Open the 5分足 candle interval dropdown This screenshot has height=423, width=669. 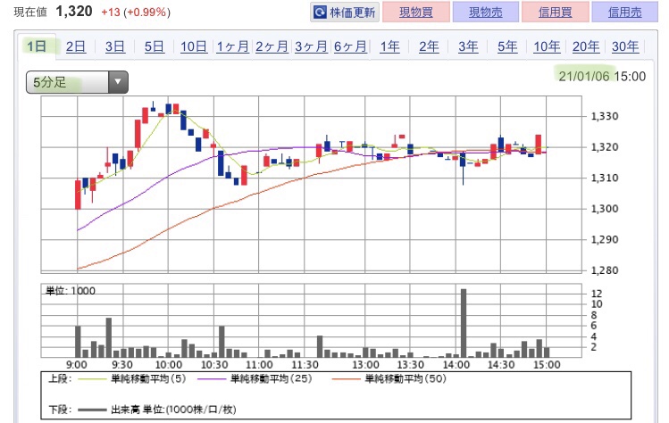pos(77,82)
